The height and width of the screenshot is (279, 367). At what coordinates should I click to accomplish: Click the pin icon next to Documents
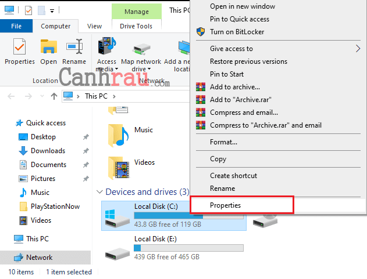pyautogui.click(x=86, y=165)
